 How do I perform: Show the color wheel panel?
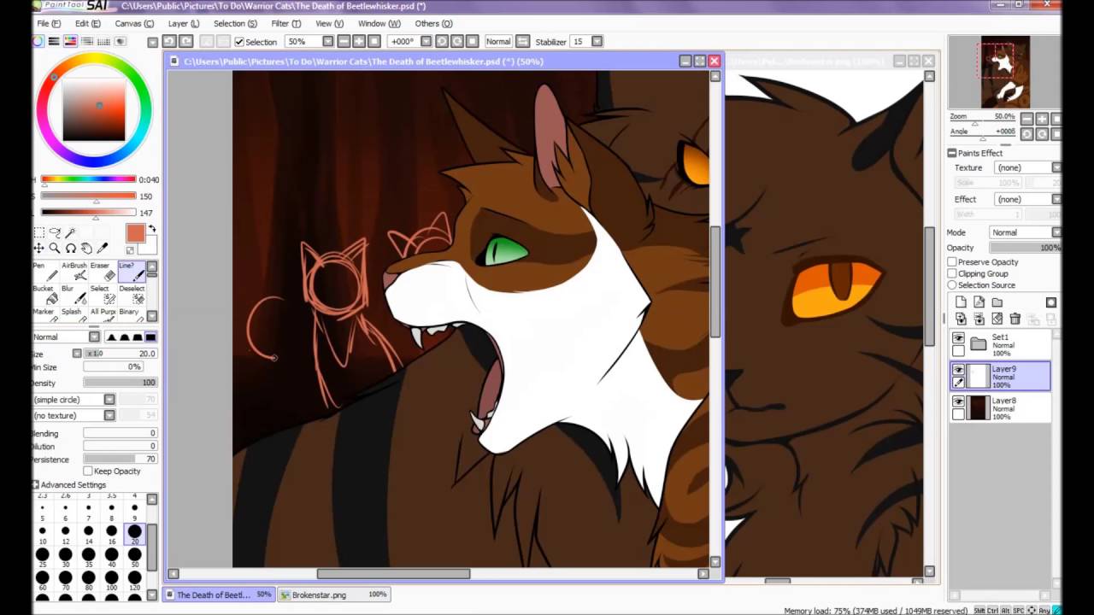[x=38, y=41]
